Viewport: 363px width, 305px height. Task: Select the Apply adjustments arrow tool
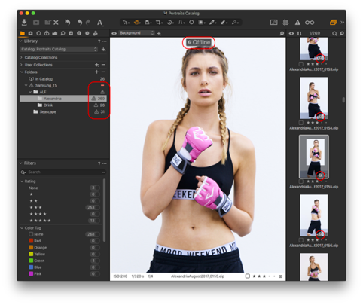pos(224,23)
